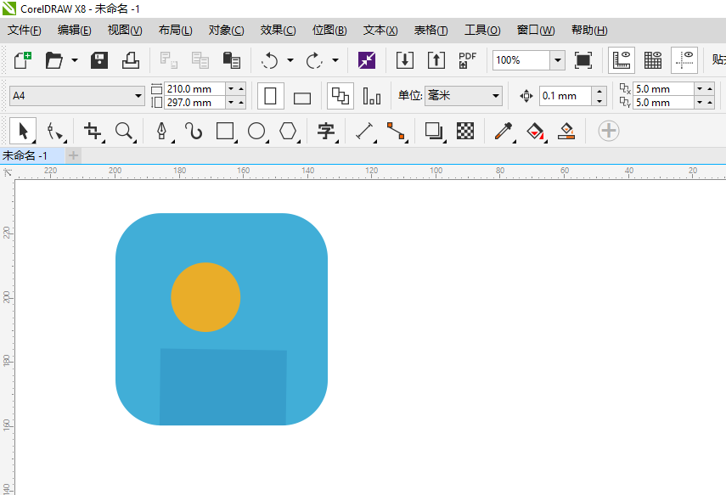Increase nudge distance with up stepper

[599, 91]
